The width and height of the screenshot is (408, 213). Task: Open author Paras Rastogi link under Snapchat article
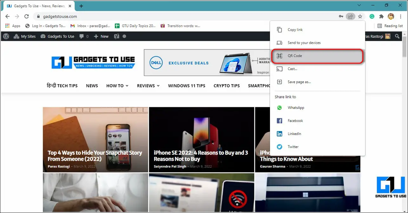(59, 166)
